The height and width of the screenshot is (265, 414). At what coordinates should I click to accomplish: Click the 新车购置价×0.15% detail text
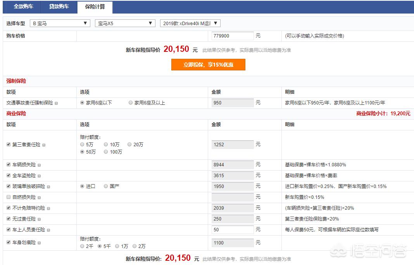(304, 197)
